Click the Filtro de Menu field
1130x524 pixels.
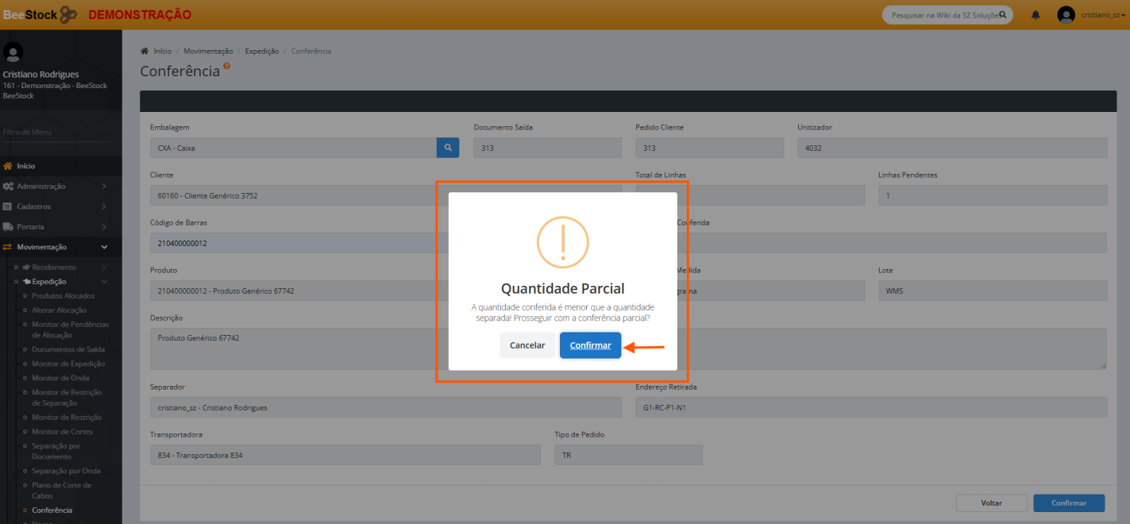pos(56,132)
